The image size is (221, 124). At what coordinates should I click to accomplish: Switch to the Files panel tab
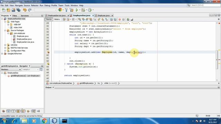point(15,15)
